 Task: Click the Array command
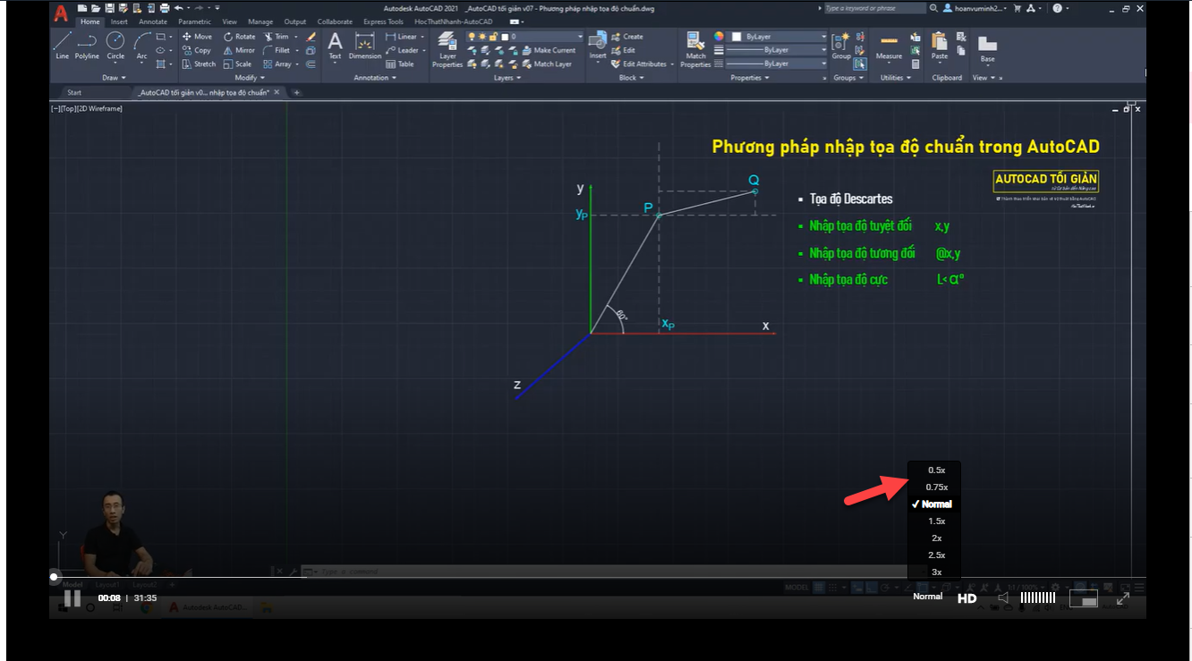277,64
